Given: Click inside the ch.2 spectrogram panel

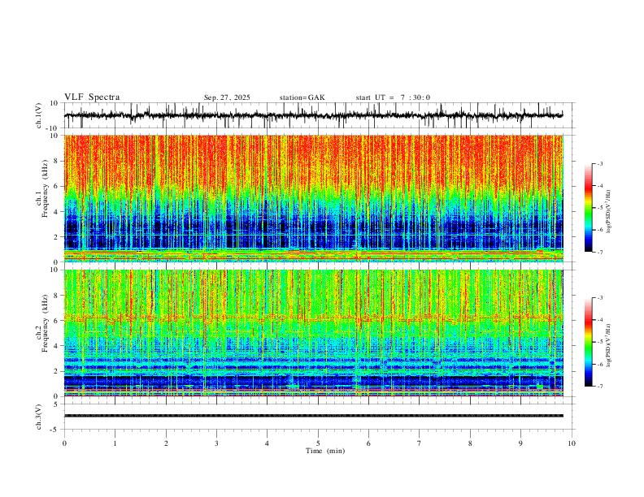Looking at the screenshot, I should (313, 333).
